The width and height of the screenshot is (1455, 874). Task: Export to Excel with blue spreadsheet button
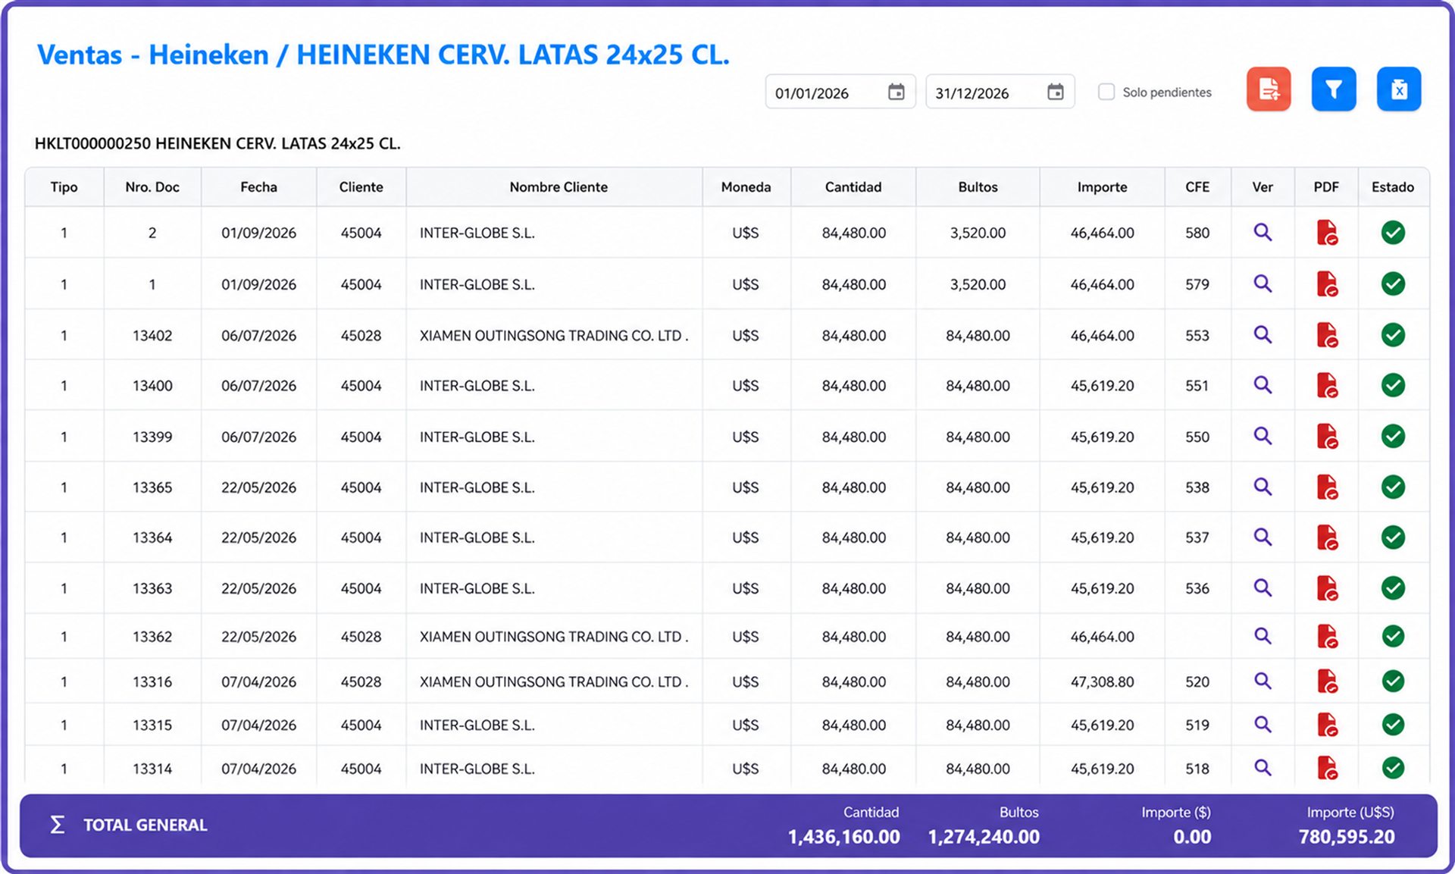1399,89
